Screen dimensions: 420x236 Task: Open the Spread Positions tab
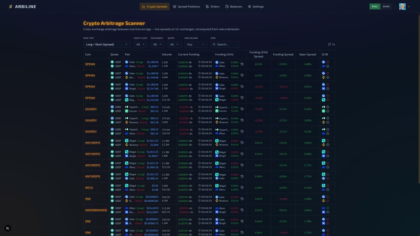tap(186, 7)
